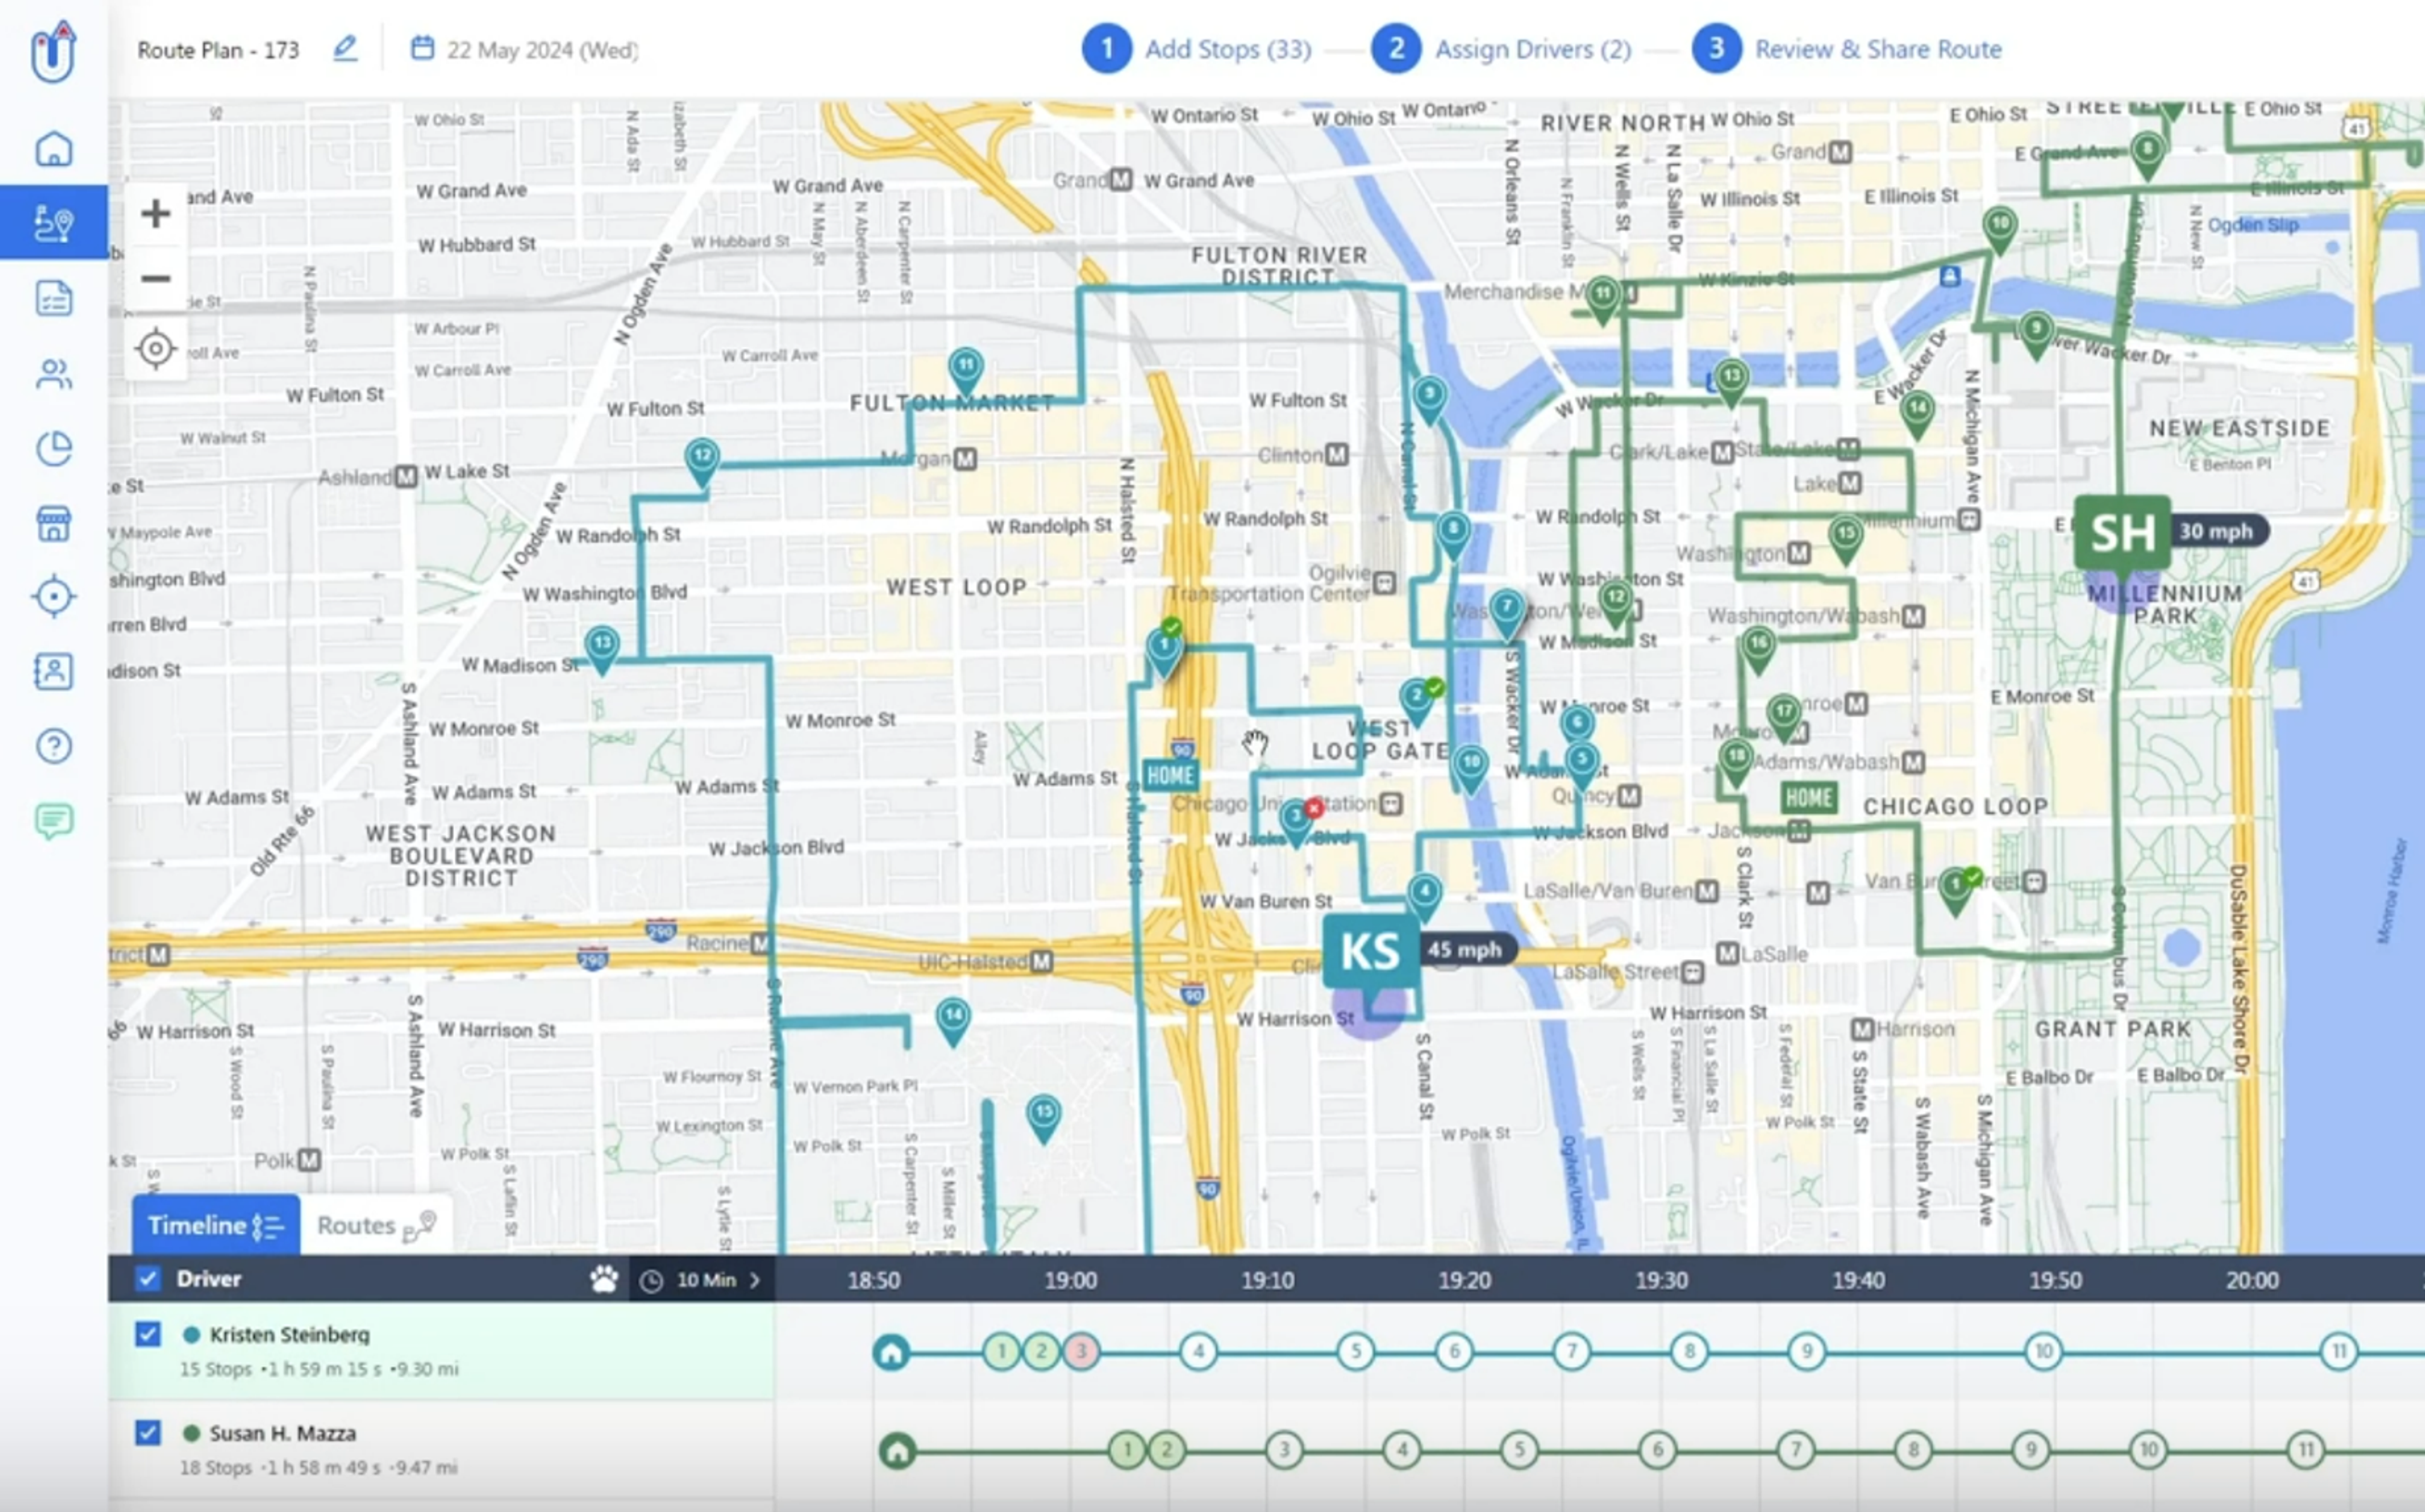
Task: Open the checklist tasks sidebar icon
Action: click(x=54, y=298)
